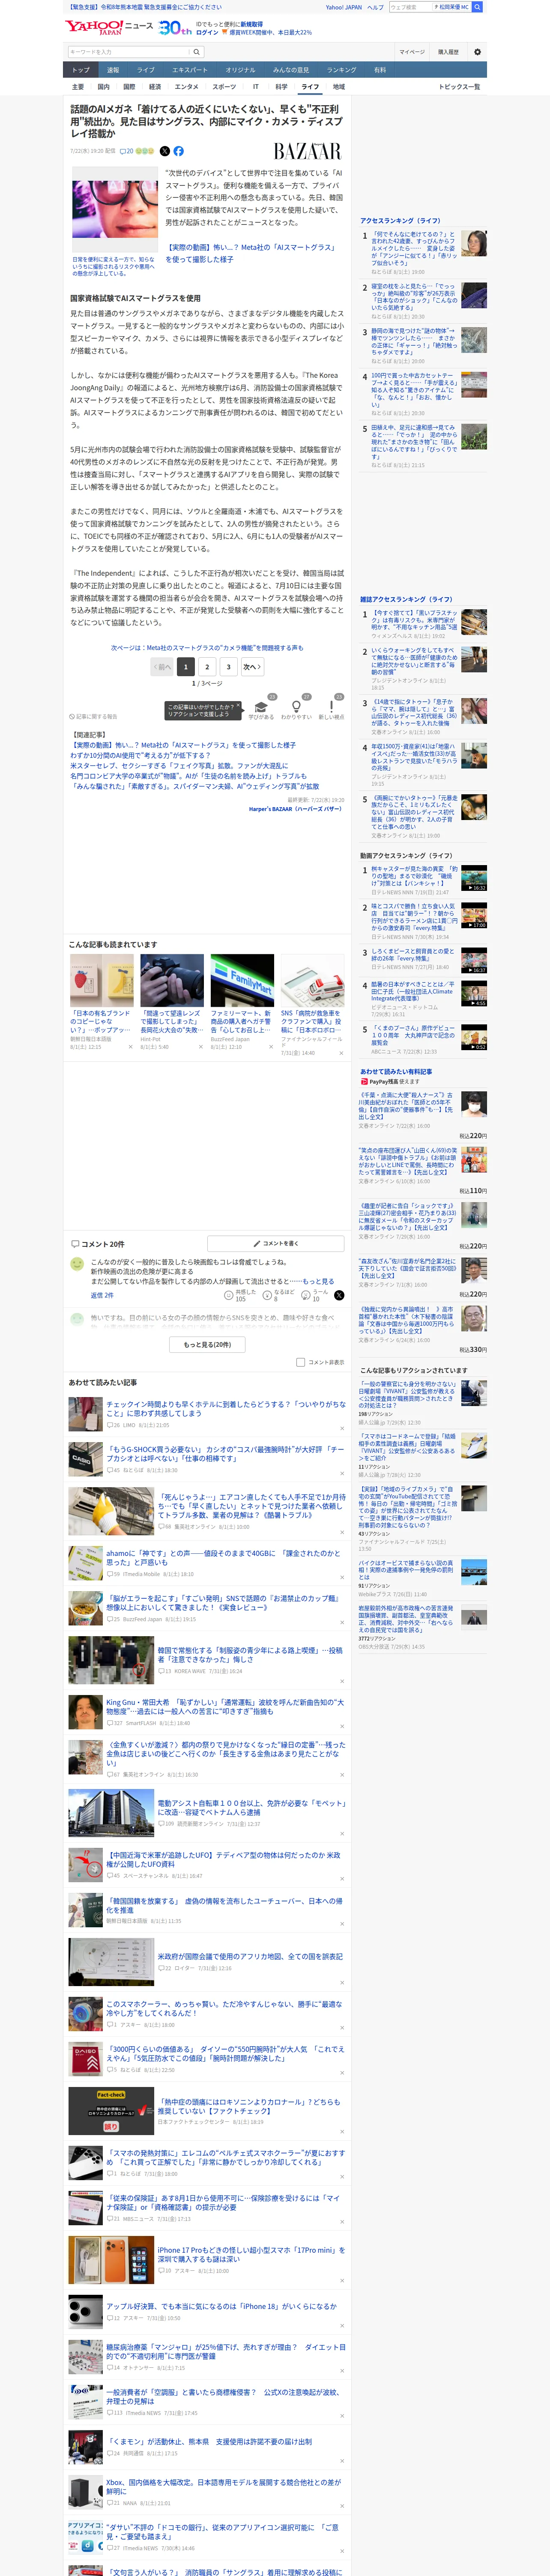Click the Yahoo 30th anniversary logo
Image resolution: width=550 pixels, height=2576 pixels.
[175, 28]
